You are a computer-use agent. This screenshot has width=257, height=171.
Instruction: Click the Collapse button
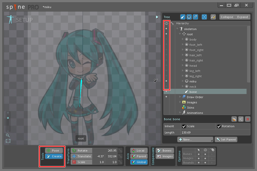tap(227, 17)
